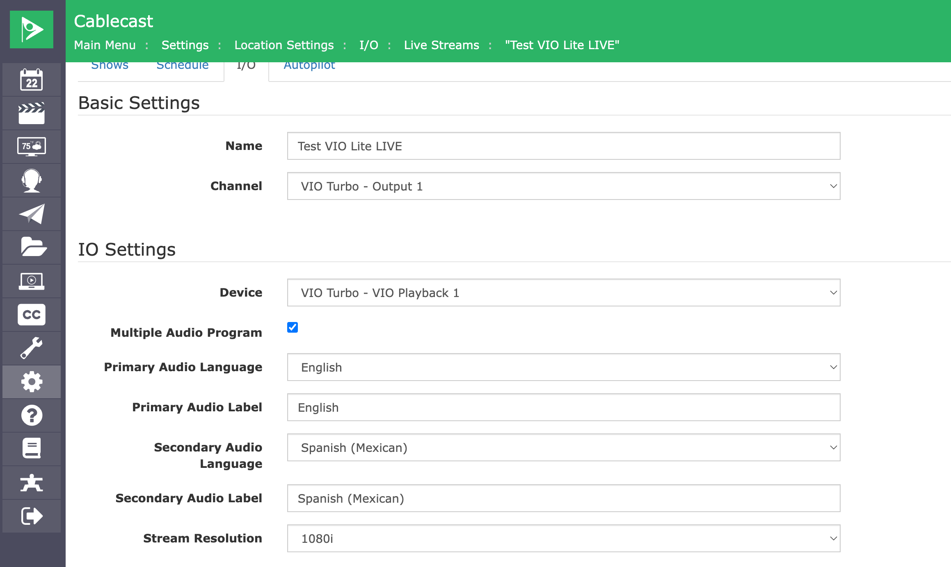This screenshot has width=951, height=567.
Task: Open the folder files icon
Action: point(32,247)
